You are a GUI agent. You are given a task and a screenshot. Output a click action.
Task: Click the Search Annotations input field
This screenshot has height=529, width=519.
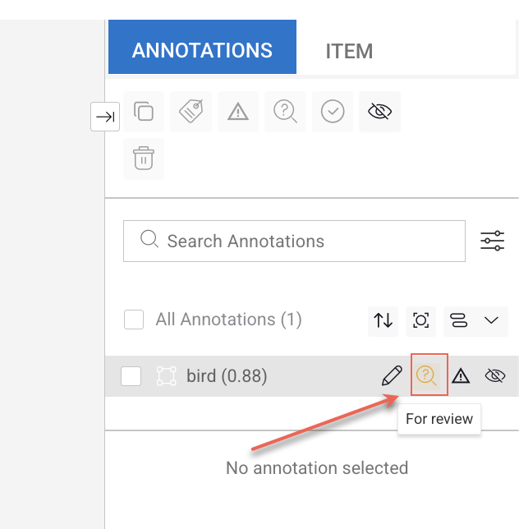pos(294,241)
